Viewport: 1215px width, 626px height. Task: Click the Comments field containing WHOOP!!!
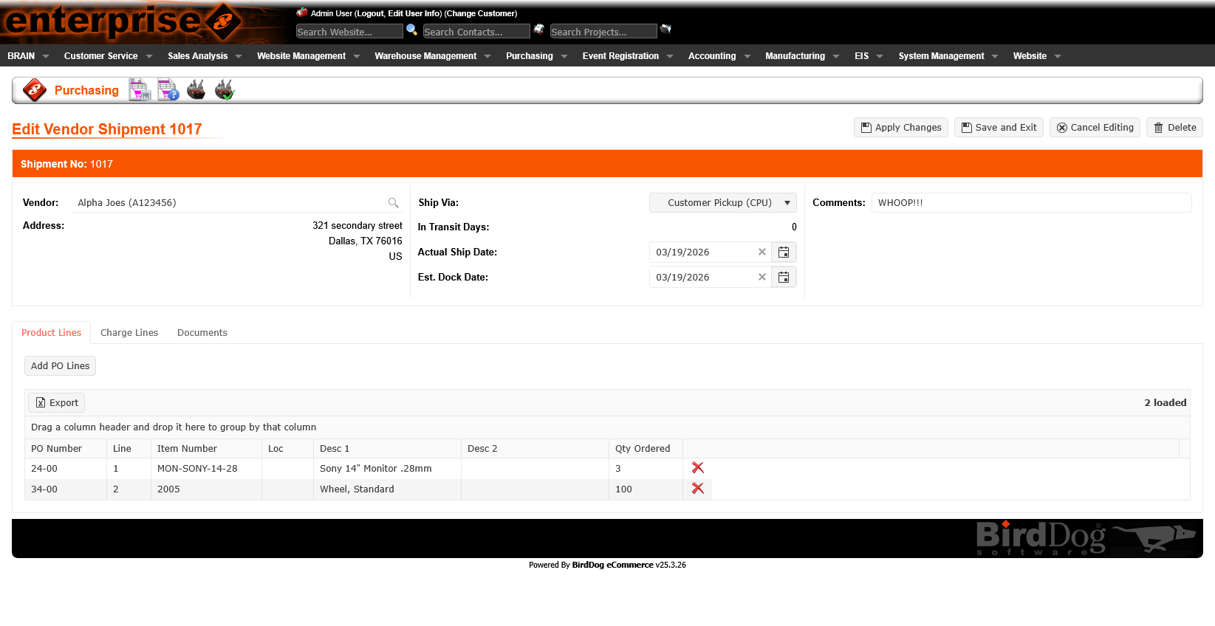pos(1031,203)
